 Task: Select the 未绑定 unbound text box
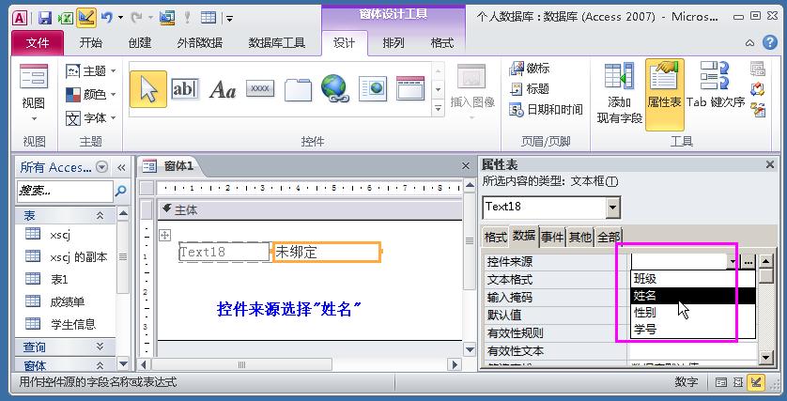pos(327,252)
